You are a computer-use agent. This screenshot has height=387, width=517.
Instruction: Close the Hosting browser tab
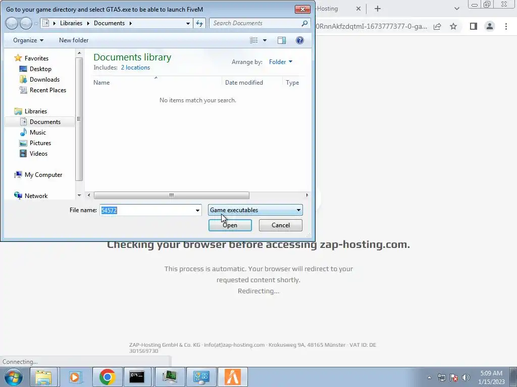click(x=358, y=9)
